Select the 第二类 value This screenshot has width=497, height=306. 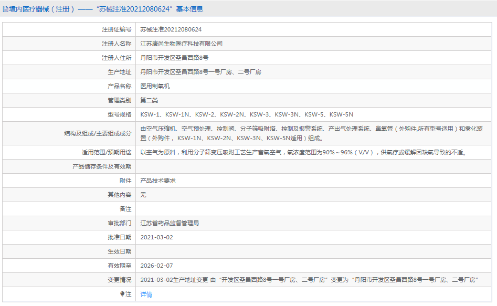(x=149, y=100)
